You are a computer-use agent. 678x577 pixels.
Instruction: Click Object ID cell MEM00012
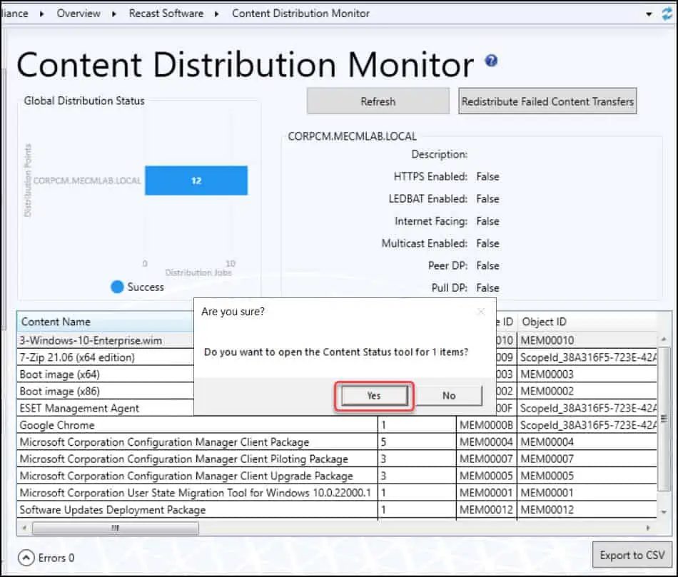(x=587, y=509)
